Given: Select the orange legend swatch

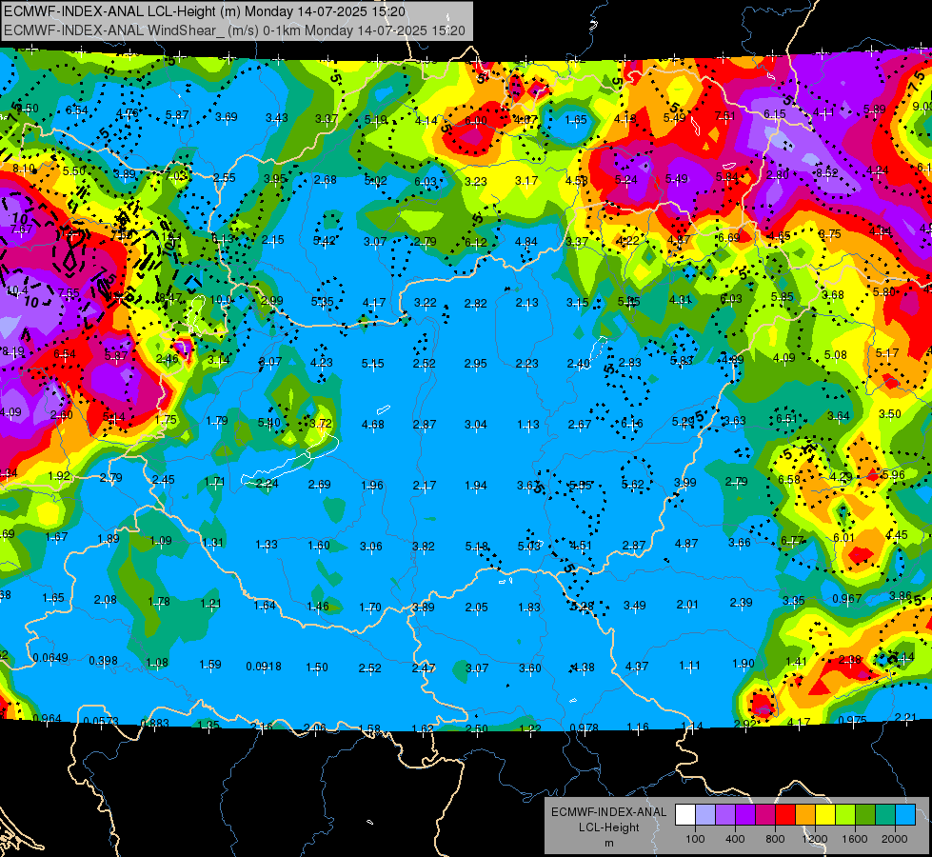Looking at the screenshot, I should click(x=805, y=815).
